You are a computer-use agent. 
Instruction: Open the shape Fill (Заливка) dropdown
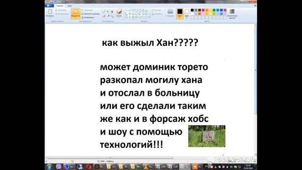[157, 14]
